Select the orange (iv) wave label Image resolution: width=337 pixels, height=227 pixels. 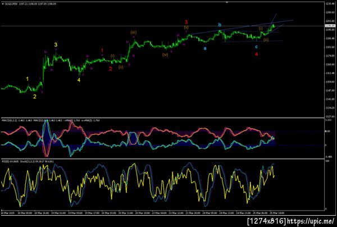pyautogui.click(x=165, y=55)
